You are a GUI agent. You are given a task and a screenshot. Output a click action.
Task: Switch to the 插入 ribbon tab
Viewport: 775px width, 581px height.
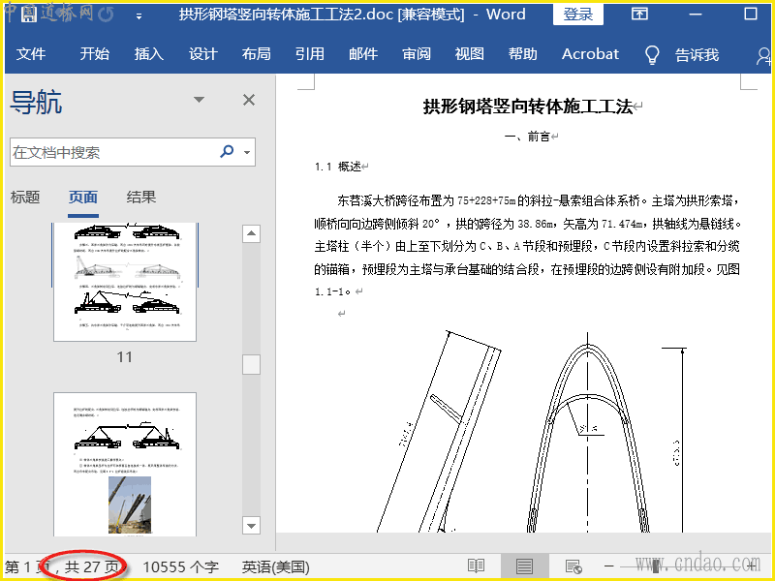(x=148, y=53)
